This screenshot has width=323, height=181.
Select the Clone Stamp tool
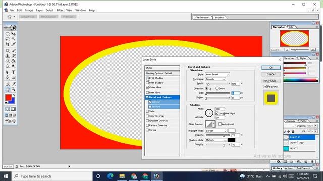pyautogui.click(x=8, y=56)
